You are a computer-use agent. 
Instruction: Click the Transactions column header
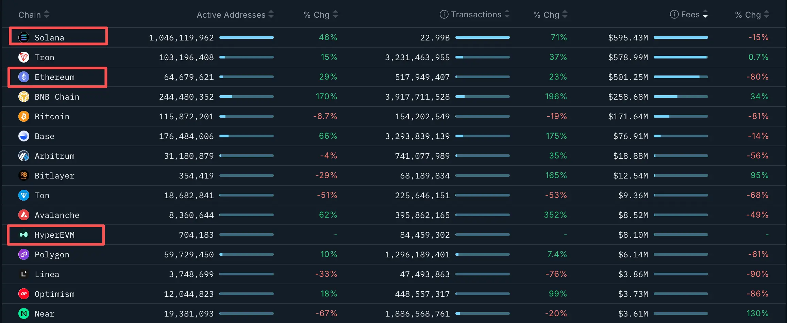[x=476, y=15]
